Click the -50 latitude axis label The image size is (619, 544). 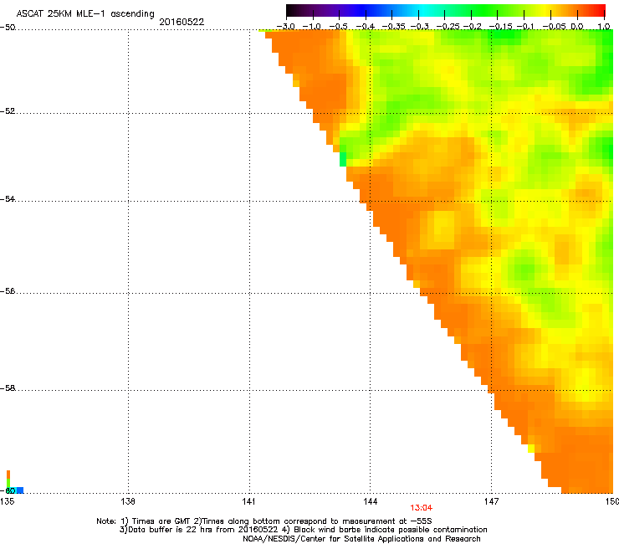coord(8,28)
